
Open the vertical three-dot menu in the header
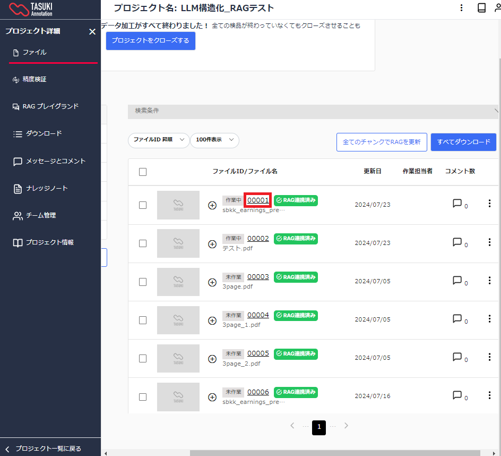click(461, 7)
